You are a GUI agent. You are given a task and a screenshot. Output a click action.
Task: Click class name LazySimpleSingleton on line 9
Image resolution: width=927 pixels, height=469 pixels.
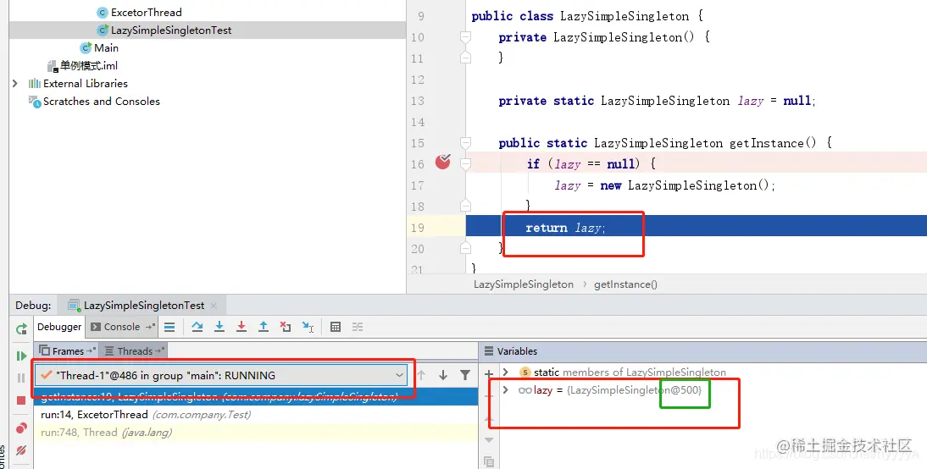point(624,16)
